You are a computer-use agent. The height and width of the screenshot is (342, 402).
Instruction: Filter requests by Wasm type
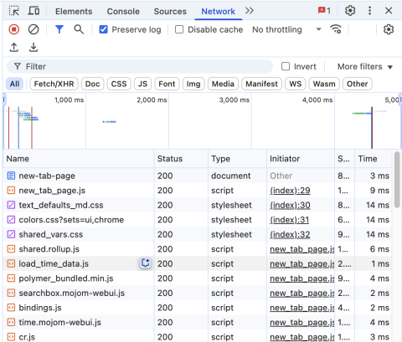pos(324,84)
